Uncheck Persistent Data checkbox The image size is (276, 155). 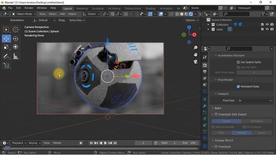[x=238, y=87]
